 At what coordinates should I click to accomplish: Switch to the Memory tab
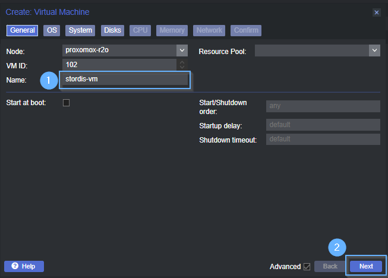pyautogui.click(x=172, y=30)
